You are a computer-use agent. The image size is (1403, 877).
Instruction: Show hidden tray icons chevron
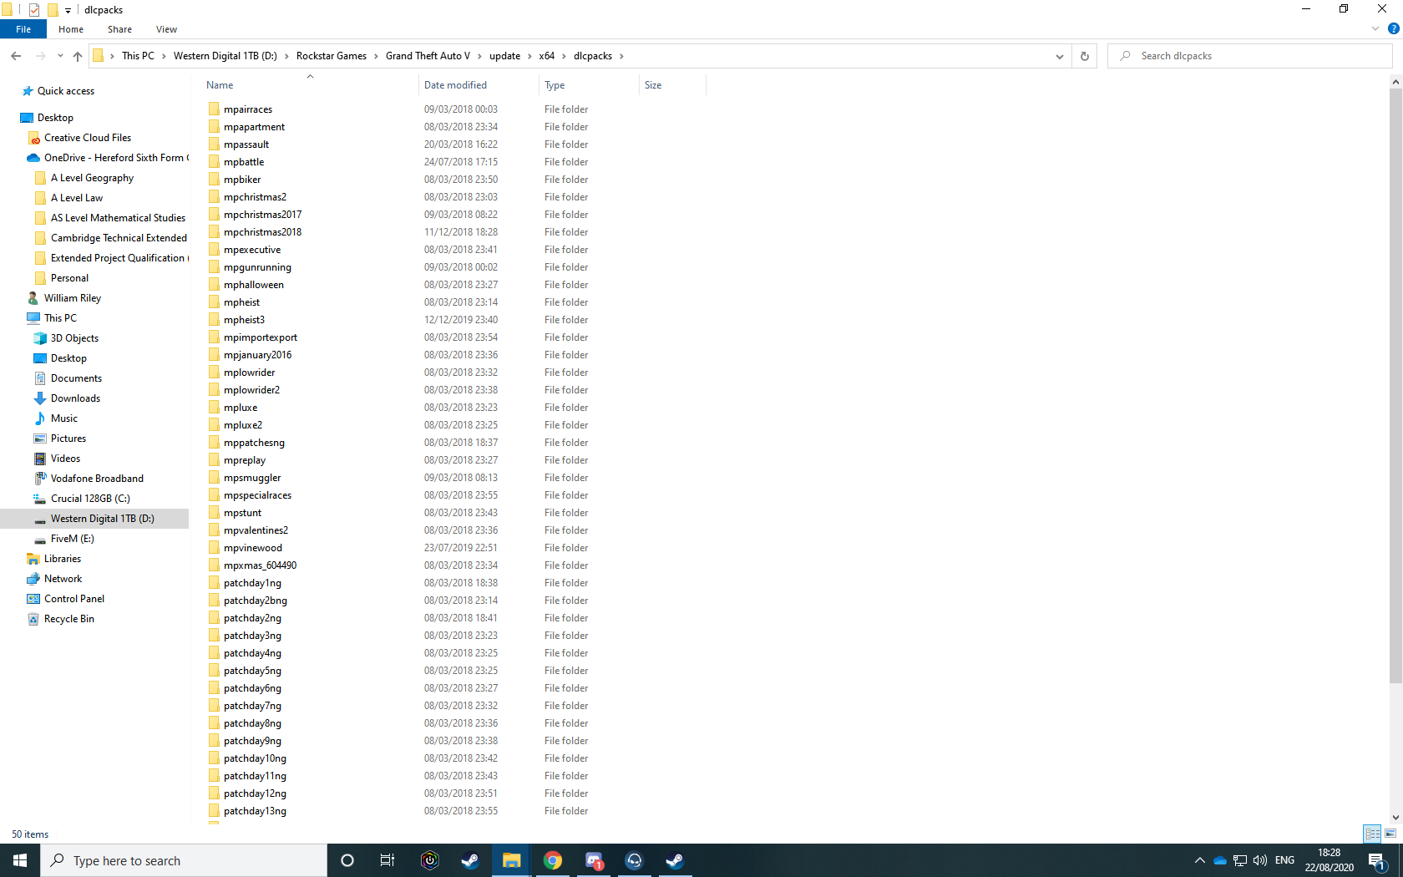pyautogui.click(x=1199, y=860)
